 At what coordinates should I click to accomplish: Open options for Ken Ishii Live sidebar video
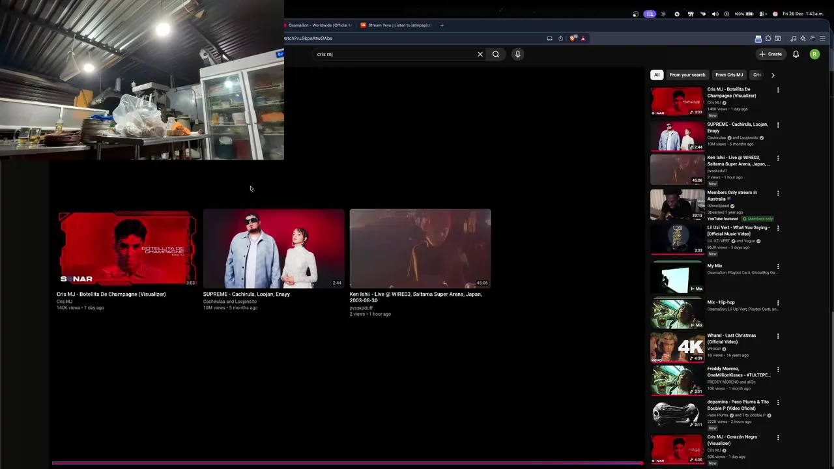pos(778,158)
